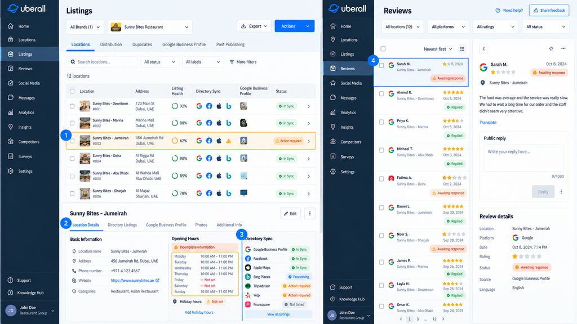Open the Photos tab

[201, 225]
